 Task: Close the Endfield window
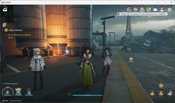point(171,2)
